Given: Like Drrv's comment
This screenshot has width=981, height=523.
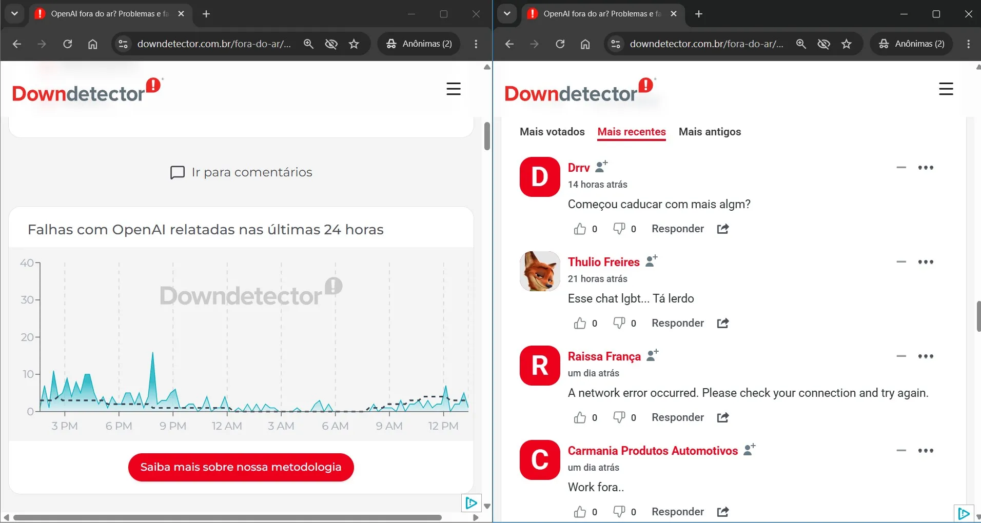Looking at the screenshot, I should 580,229.
